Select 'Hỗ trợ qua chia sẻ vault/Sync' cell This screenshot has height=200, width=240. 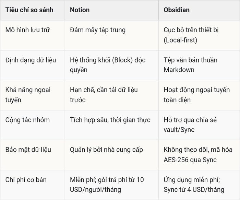190,125
